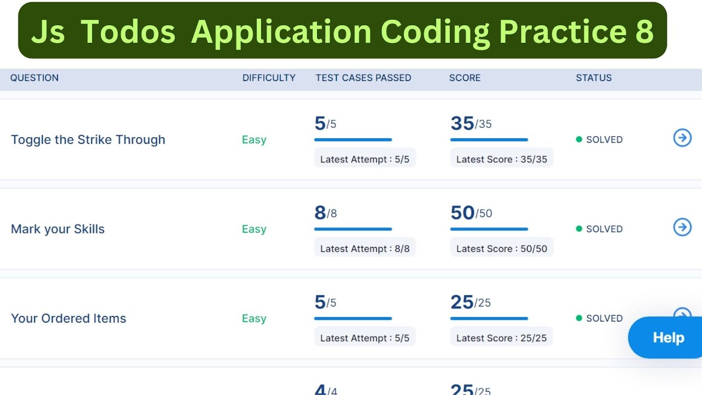Click SOLVED status for Mark your Skills
This screenshot has width=702, height=395.
604,229
